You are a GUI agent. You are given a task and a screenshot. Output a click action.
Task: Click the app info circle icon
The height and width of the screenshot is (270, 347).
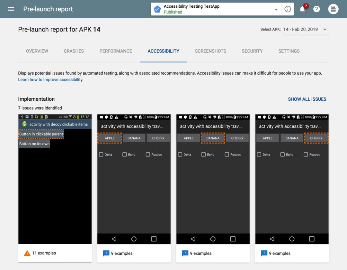pos(288,9)
